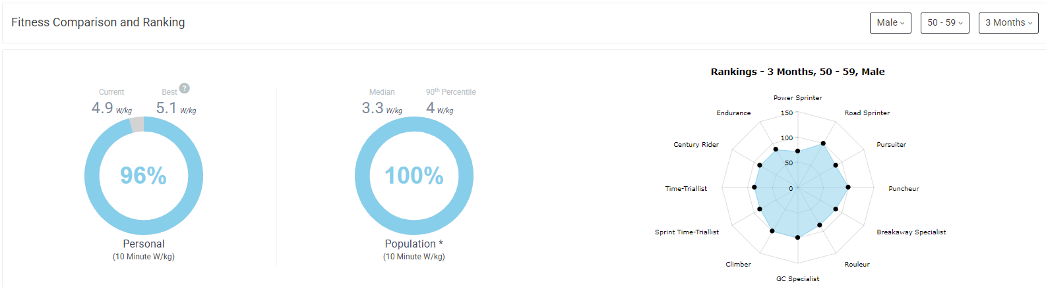Viewport: 1046px width, 287px height.
Task: Click the Climber radar data point
Action: (772, 231)
